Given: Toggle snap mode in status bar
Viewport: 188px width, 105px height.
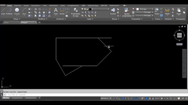Looking at the screenshot, I should (114, 98).
